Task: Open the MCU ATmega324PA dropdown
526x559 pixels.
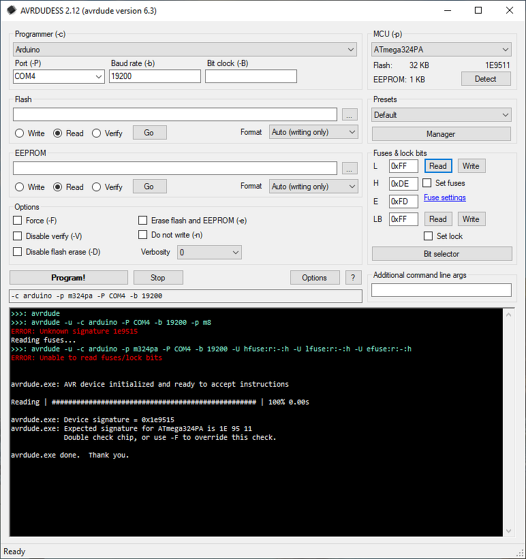Action: (x=442, y=50)
